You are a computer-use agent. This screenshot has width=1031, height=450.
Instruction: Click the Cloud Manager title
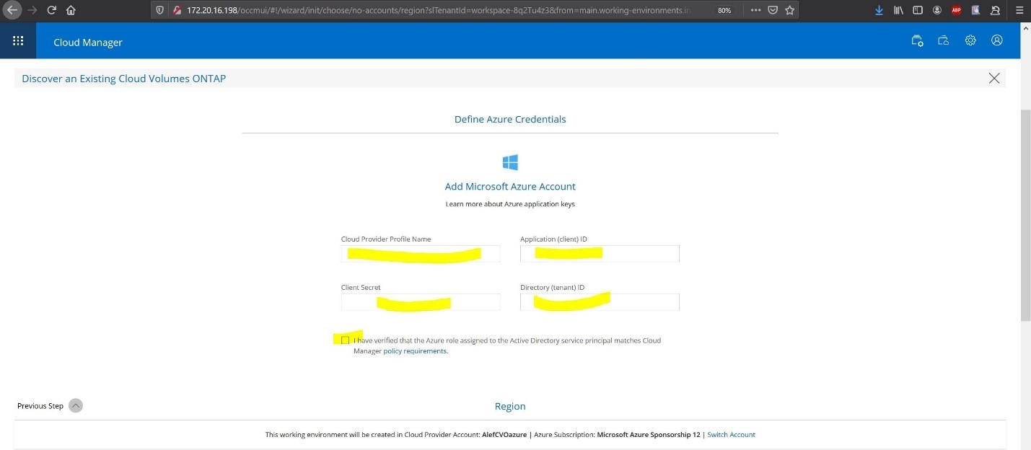tap(88, 43)
